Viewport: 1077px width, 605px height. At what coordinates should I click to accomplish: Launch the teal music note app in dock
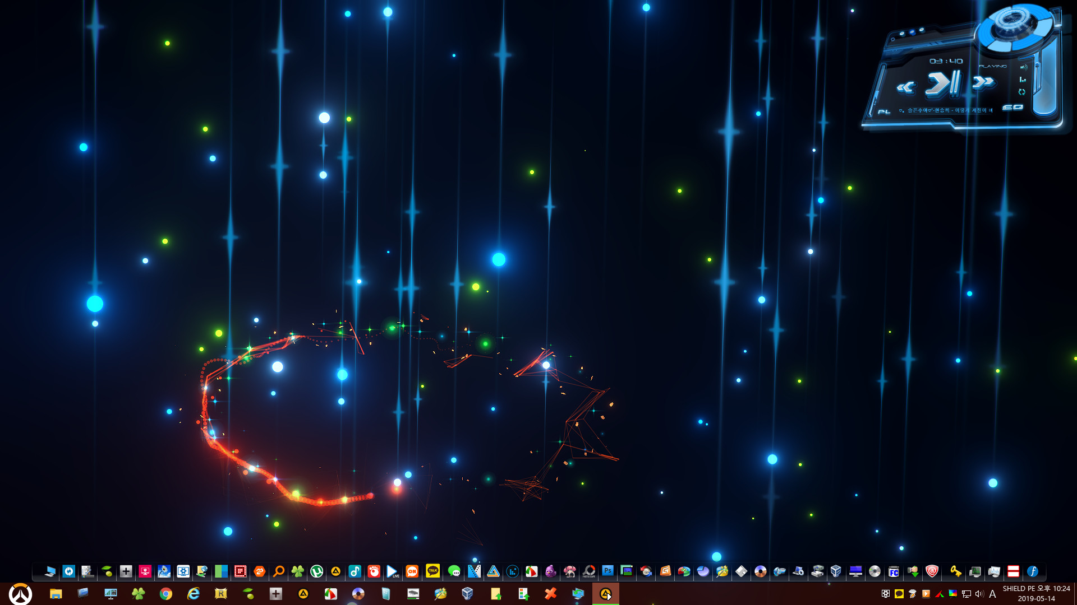pos(355,571)
